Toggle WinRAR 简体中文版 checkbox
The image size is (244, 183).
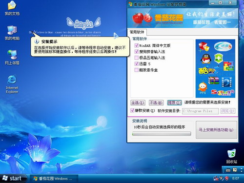(137, 45)
